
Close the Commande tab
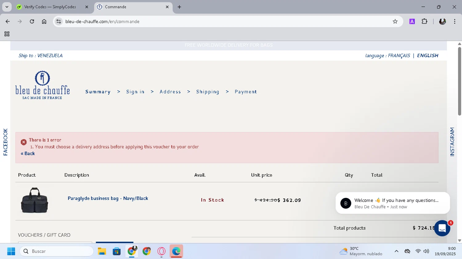coord(167,7)
